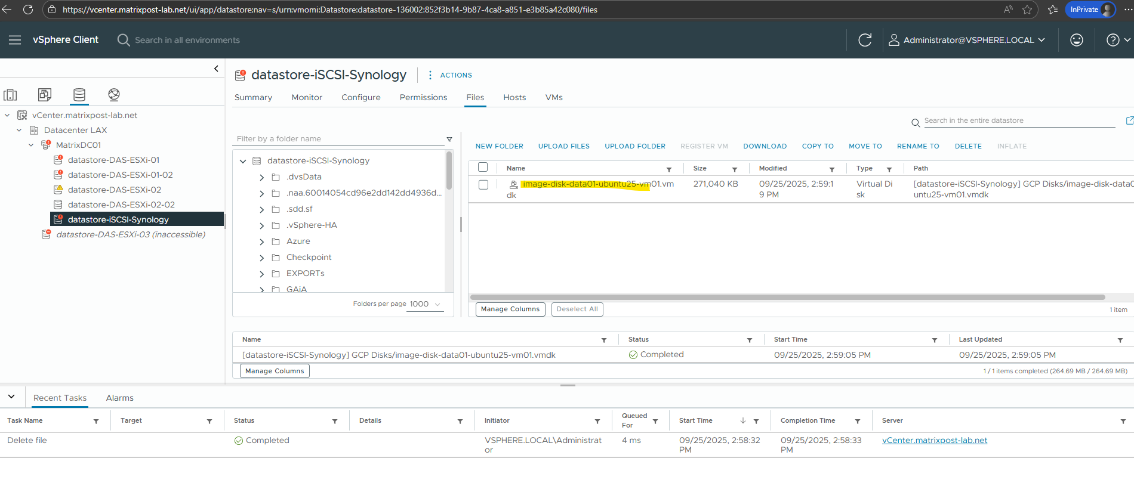This screenshot has height=483, width=1134.
Task: Open the Summary tab
Action: coord(253,97)
